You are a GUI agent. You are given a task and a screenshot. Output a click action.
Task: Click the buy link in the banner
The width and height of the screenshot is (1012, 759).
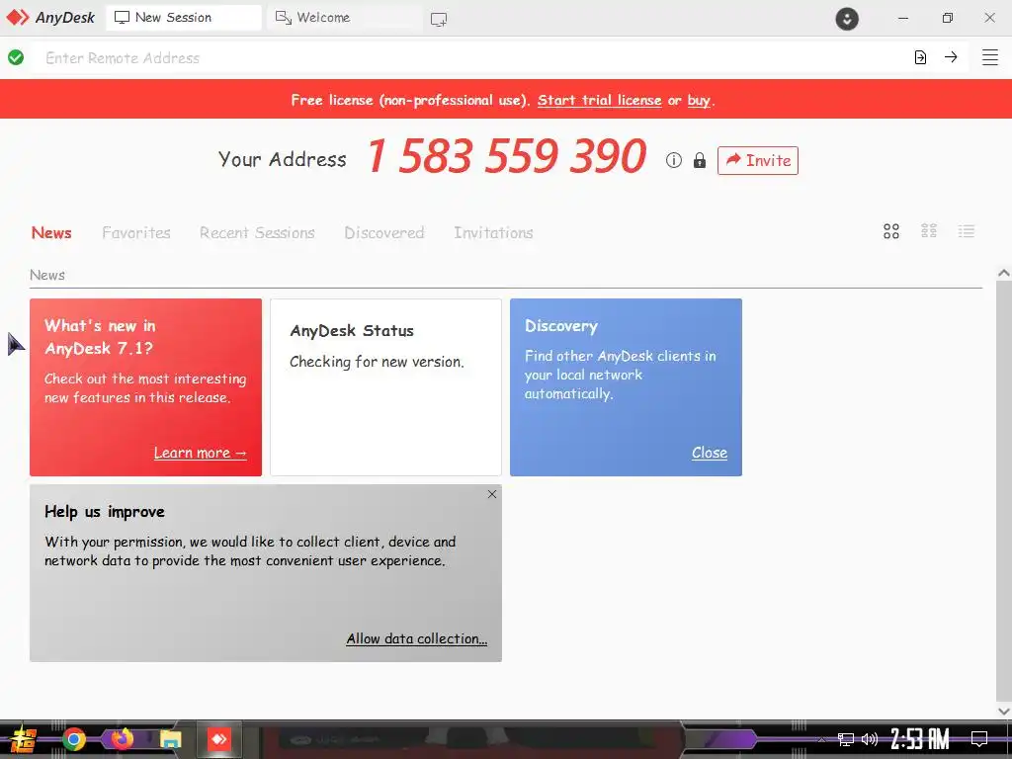coord(699,101)
